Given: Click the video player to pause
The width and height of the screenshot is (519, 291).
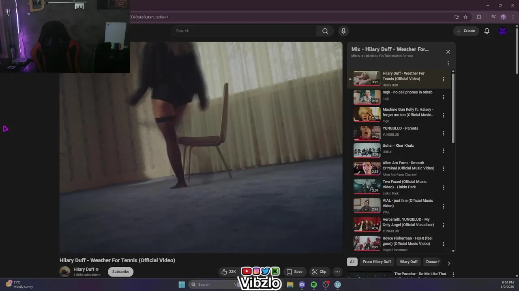Looking at the screenshot, I should [201, 147].
